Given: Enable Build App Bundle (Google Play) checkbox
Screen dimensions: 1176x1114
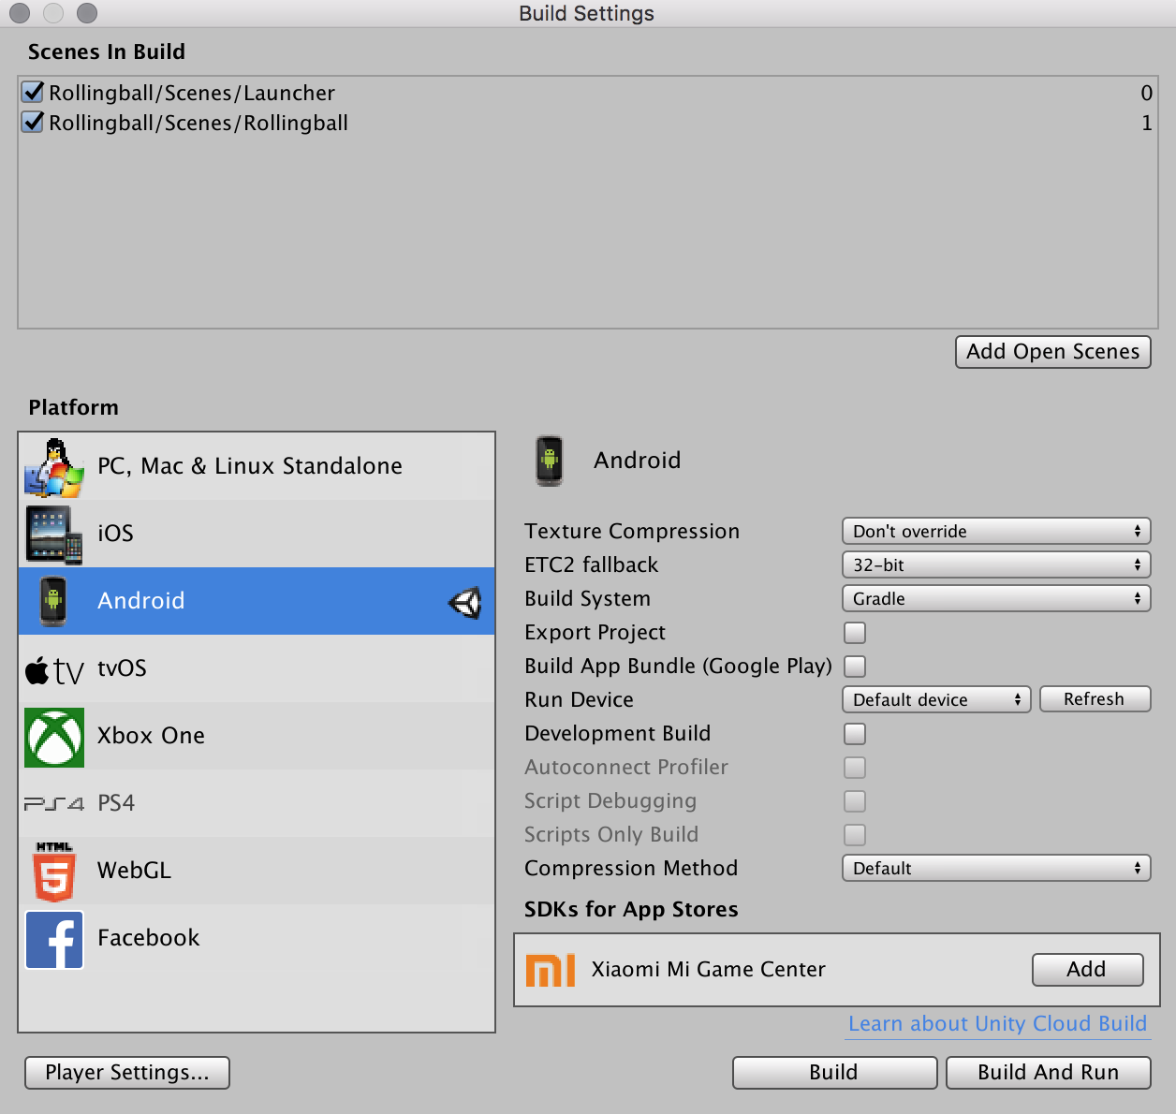Looking at the screenshot, I should point(855,667).
